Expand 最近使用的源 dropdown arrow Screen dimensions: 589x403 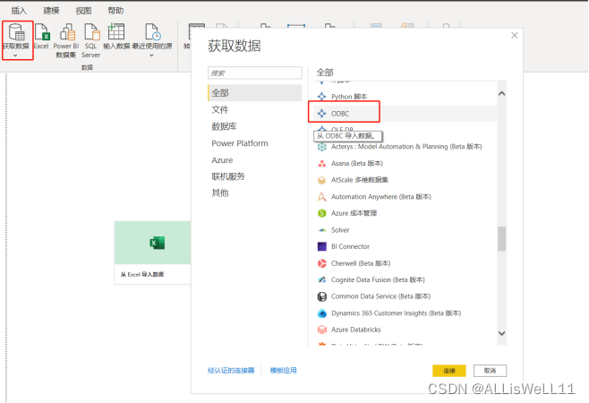[152, 56]
